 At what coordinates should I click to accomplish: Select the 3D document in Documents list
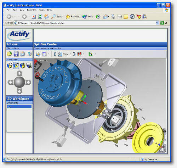point(19,107)
